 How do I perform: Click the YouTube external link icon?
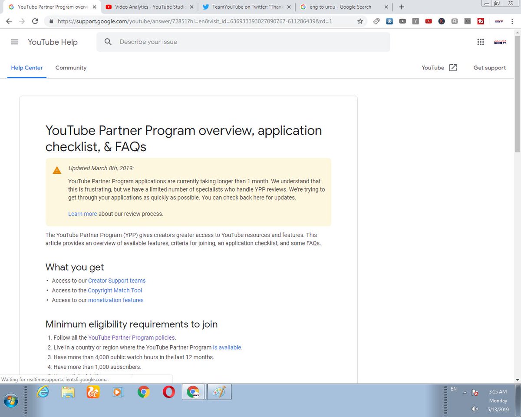[x=453, y=68]
